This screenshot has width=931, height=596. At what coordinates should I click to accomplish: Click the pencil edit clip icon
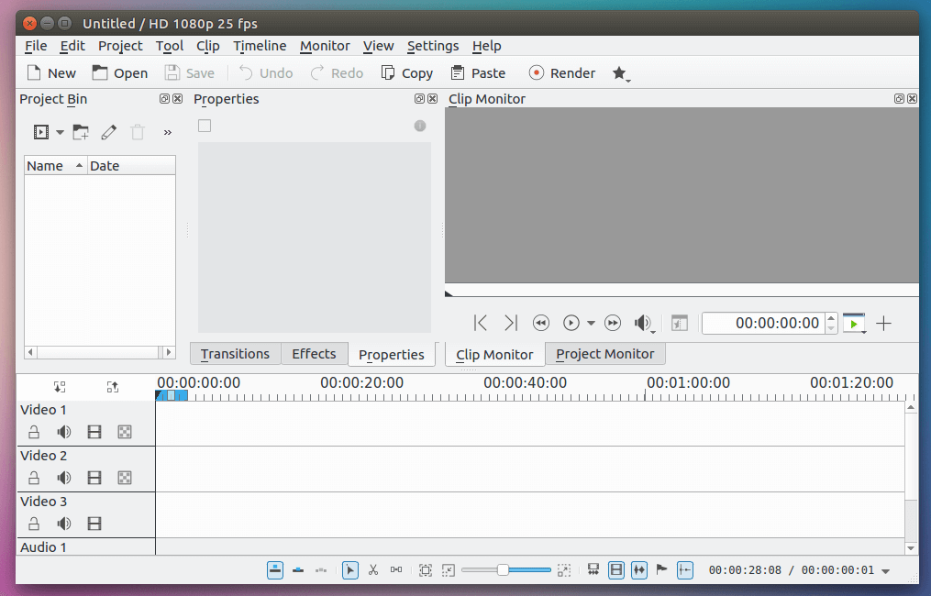point(109,132)
